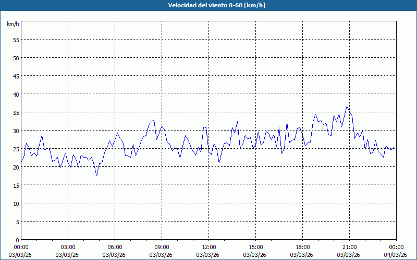Select the 40 tick label on the y-axis
Viewport: 417px width, 260px height.
[16, 94]
